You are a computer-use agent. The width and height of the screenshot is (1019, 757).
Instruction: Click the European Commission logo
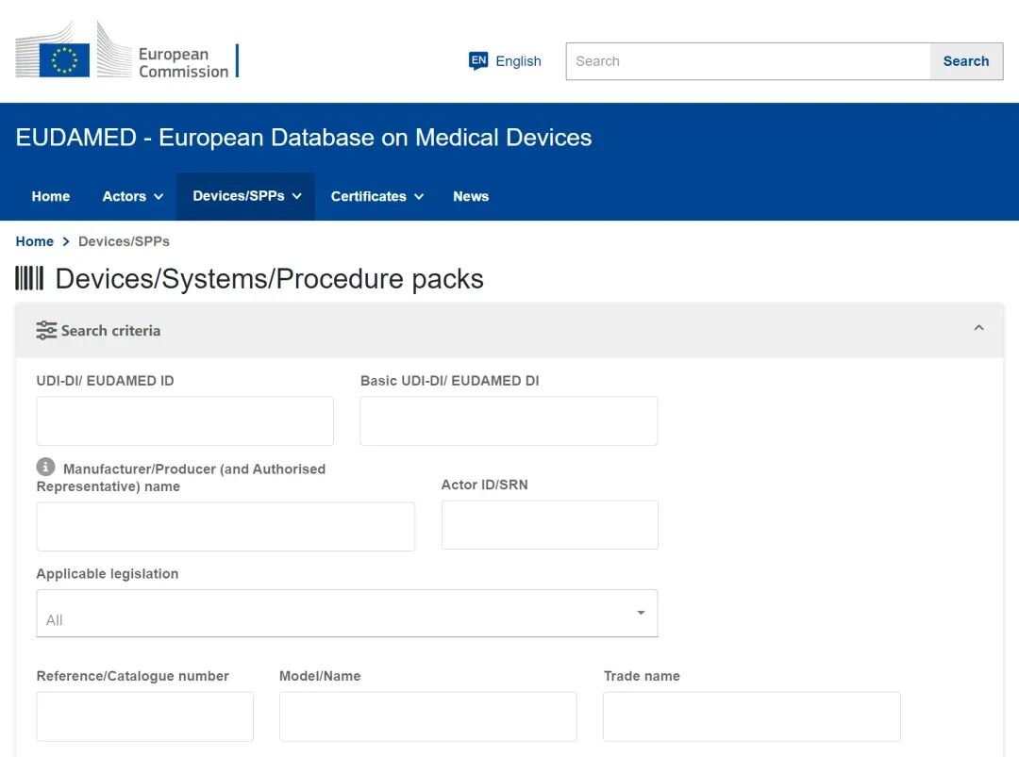[126, 50]
